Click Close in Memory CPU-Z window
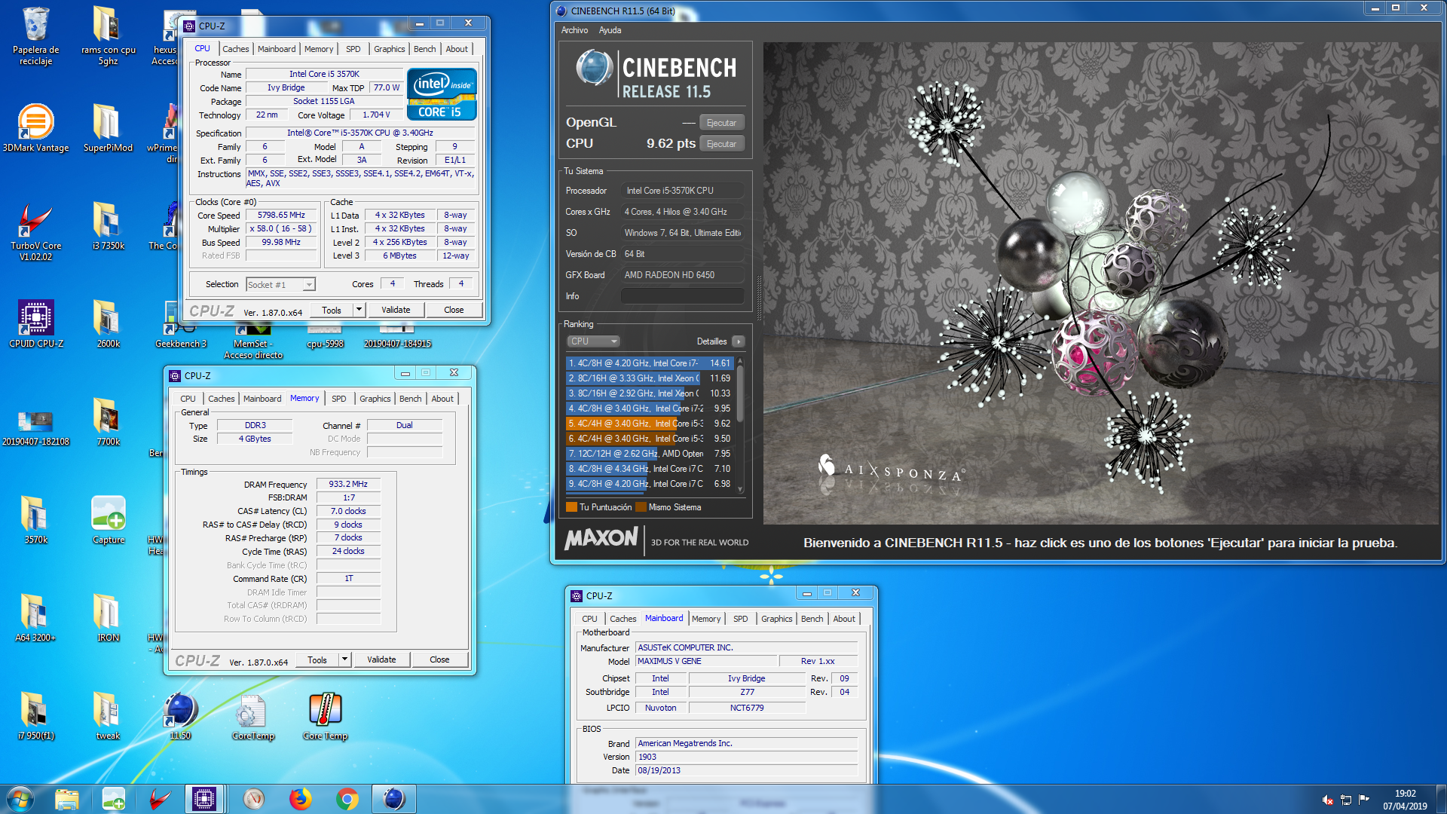 coord(439,659)
